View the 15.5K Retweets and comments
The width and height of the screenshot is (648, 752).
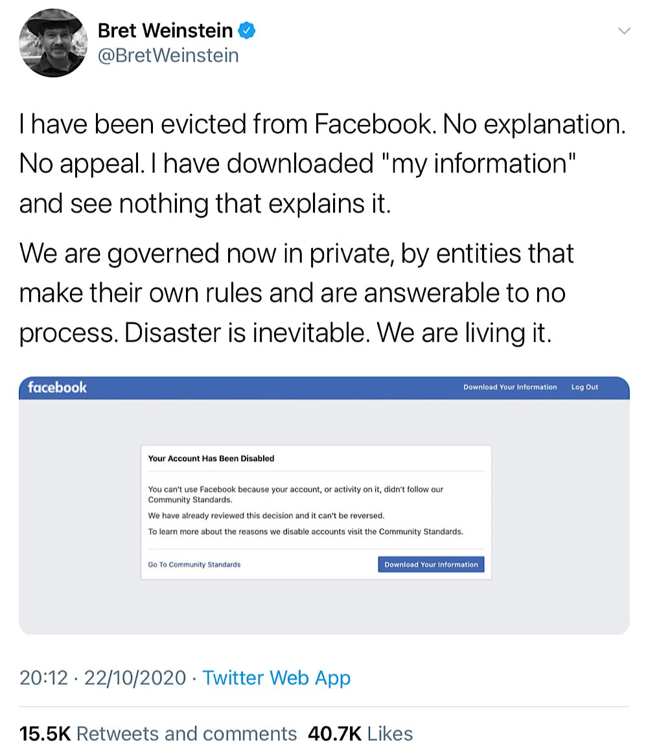[158, 734]
